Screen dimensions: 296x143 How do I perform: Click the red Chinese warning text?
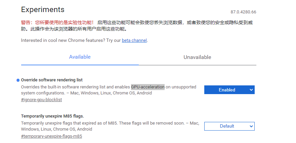[x=57, y=23]
